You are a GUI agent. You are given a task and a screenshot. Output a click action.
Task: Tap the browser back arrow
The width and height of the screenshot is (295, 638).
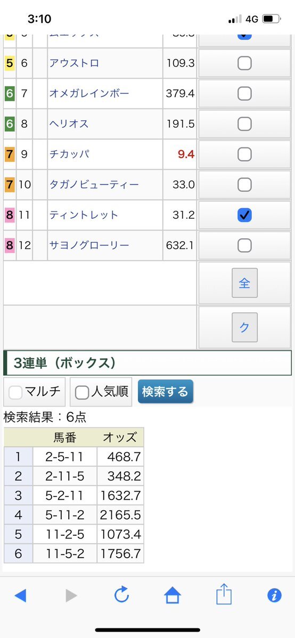(x=20, y=596)
